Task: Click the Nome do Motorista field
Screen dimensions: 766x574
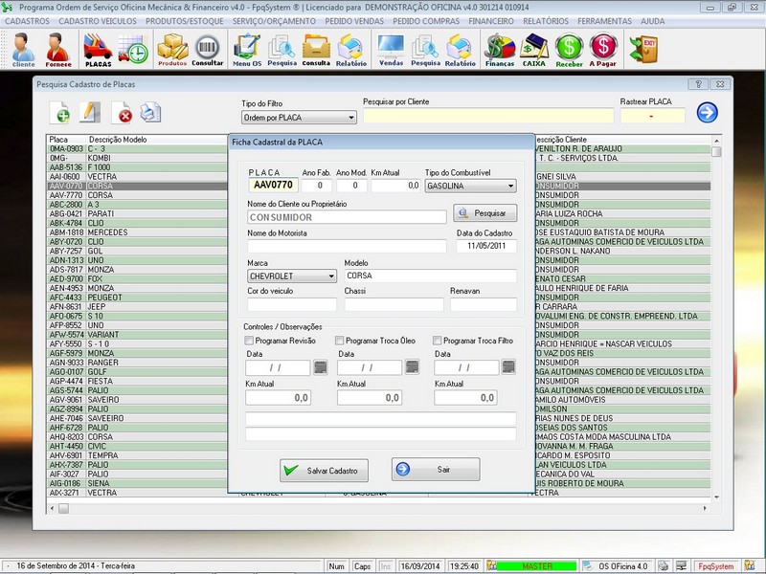Action: coord(347,246)
